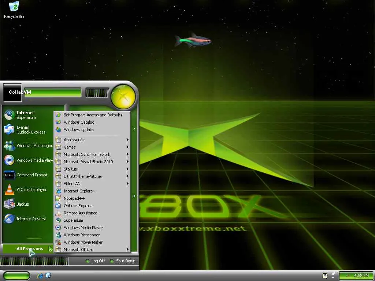Click the Shut Down button
Screen dimensions: 375x281
(x=122, y=261)
